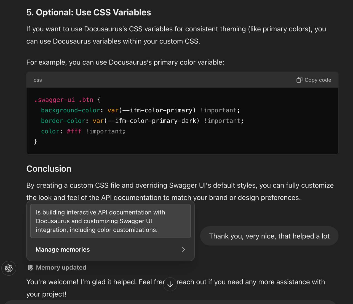Click the 'css' language label

[38, 80]
